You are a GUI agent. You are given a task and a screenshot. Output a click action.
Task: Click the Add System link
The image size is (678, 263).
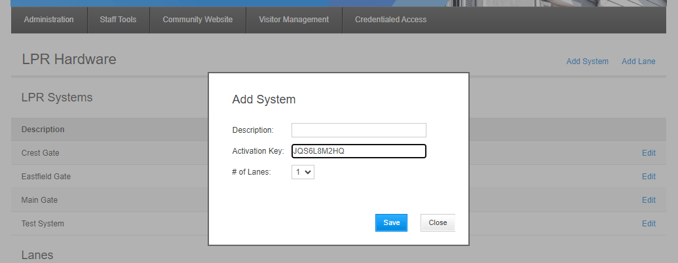click(x=587, y=61)
